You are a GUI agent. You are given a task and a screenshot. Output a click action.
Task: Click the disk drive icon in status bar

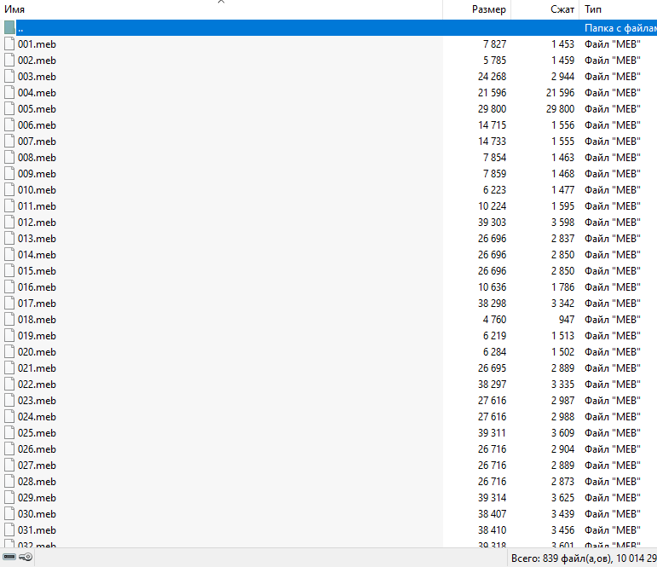pos(9,557)
